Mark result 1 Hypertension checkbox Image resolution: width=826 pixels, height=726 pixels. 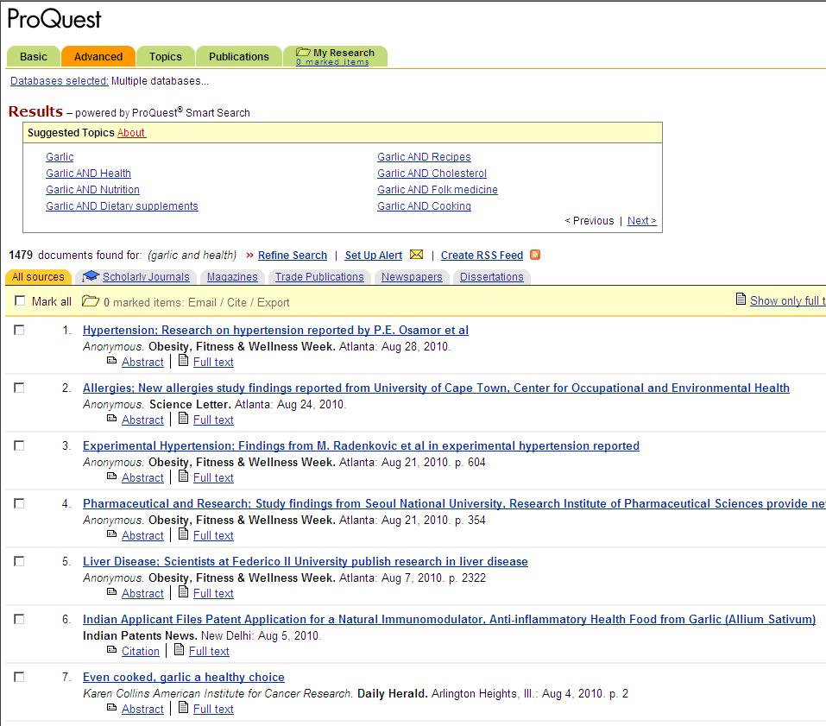pos(19,330)
